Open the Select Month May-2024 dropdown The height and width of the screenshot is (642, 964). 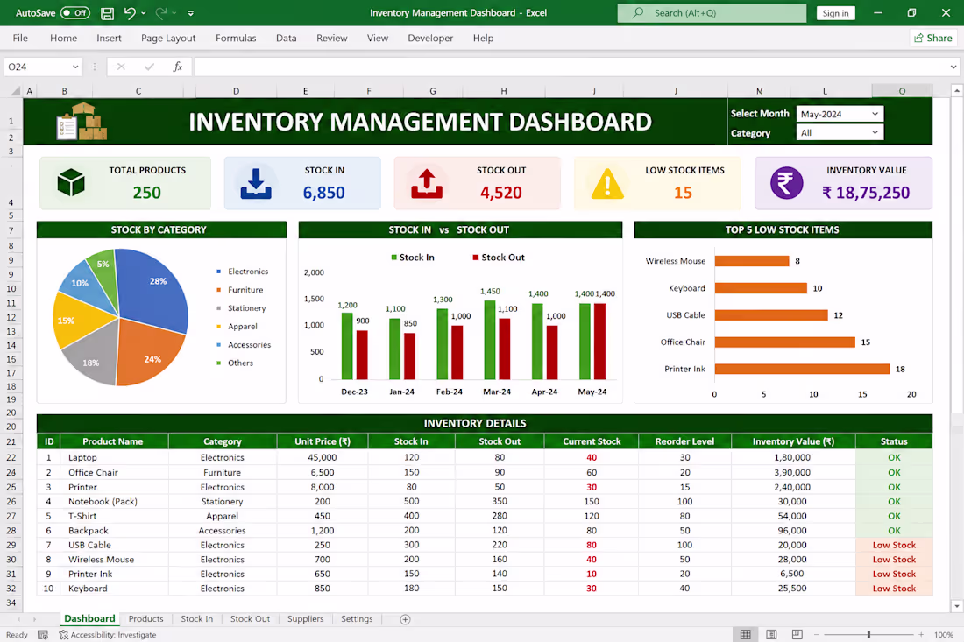point(840,114)
